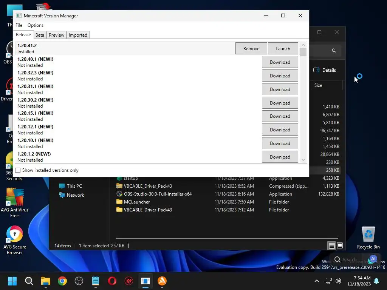Download version 1.20.10.1

(280, 143)
